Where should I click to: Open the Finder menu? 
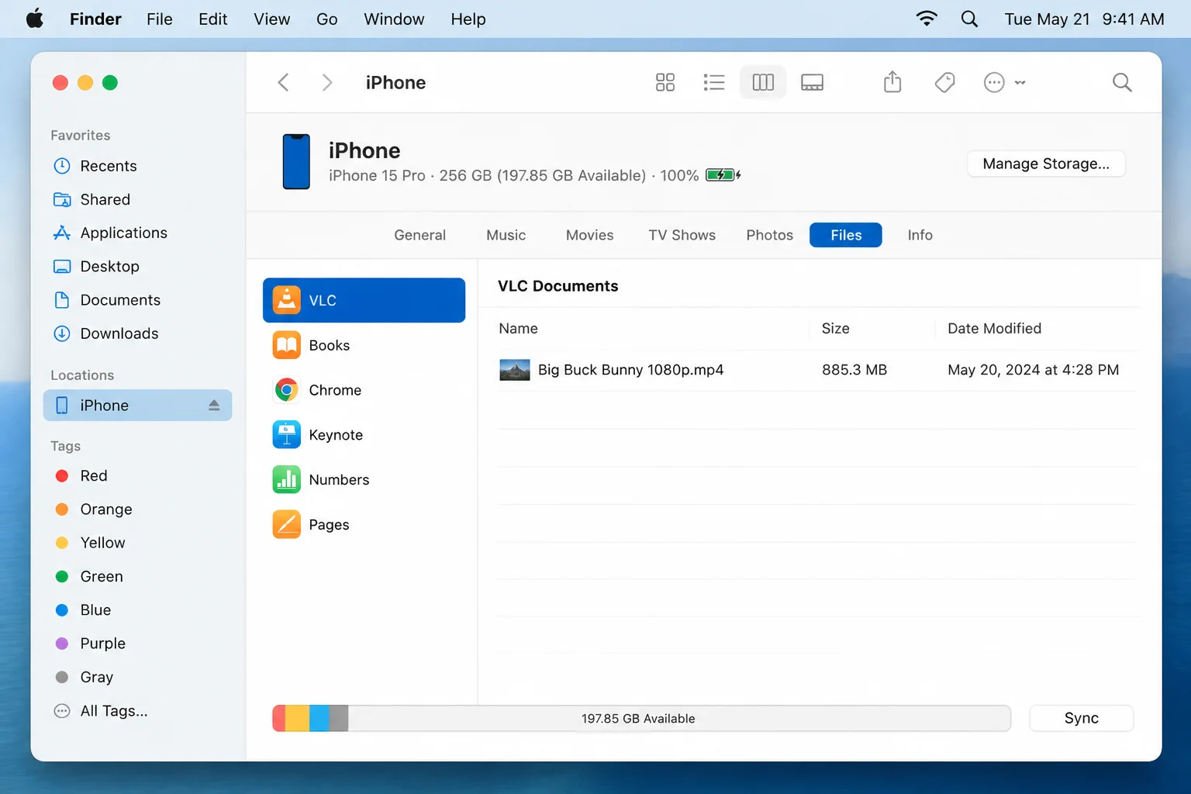95,19
